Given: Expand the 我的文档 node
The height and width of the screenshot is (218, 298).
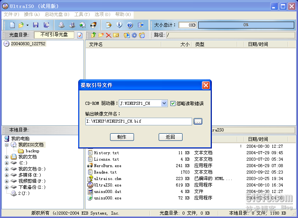Looking at the screenshot, I should (x=7, y=157).
